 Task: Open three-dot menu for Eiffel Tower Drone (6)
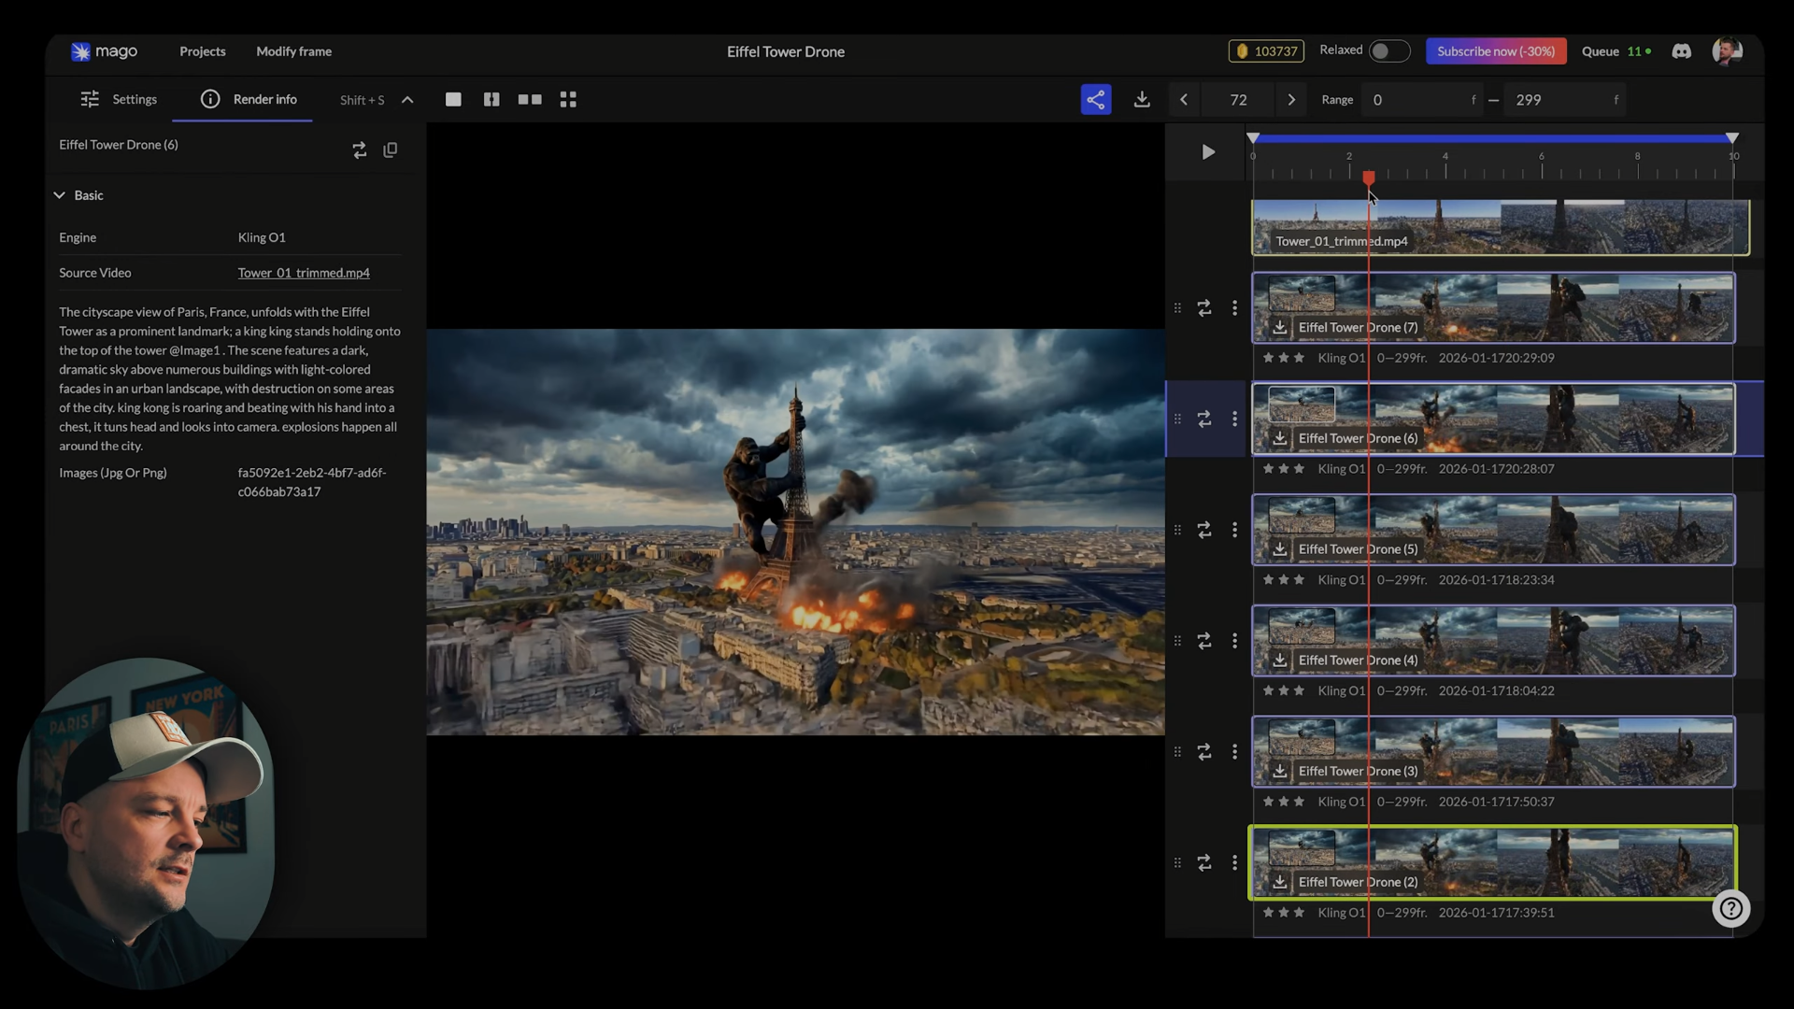(x=1234, y=419)
